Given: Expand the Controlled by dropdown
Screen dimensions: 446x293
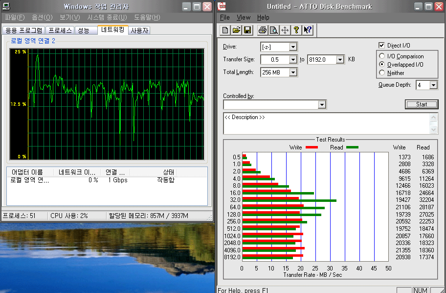Looking at the screenshot, I should 322,104.
